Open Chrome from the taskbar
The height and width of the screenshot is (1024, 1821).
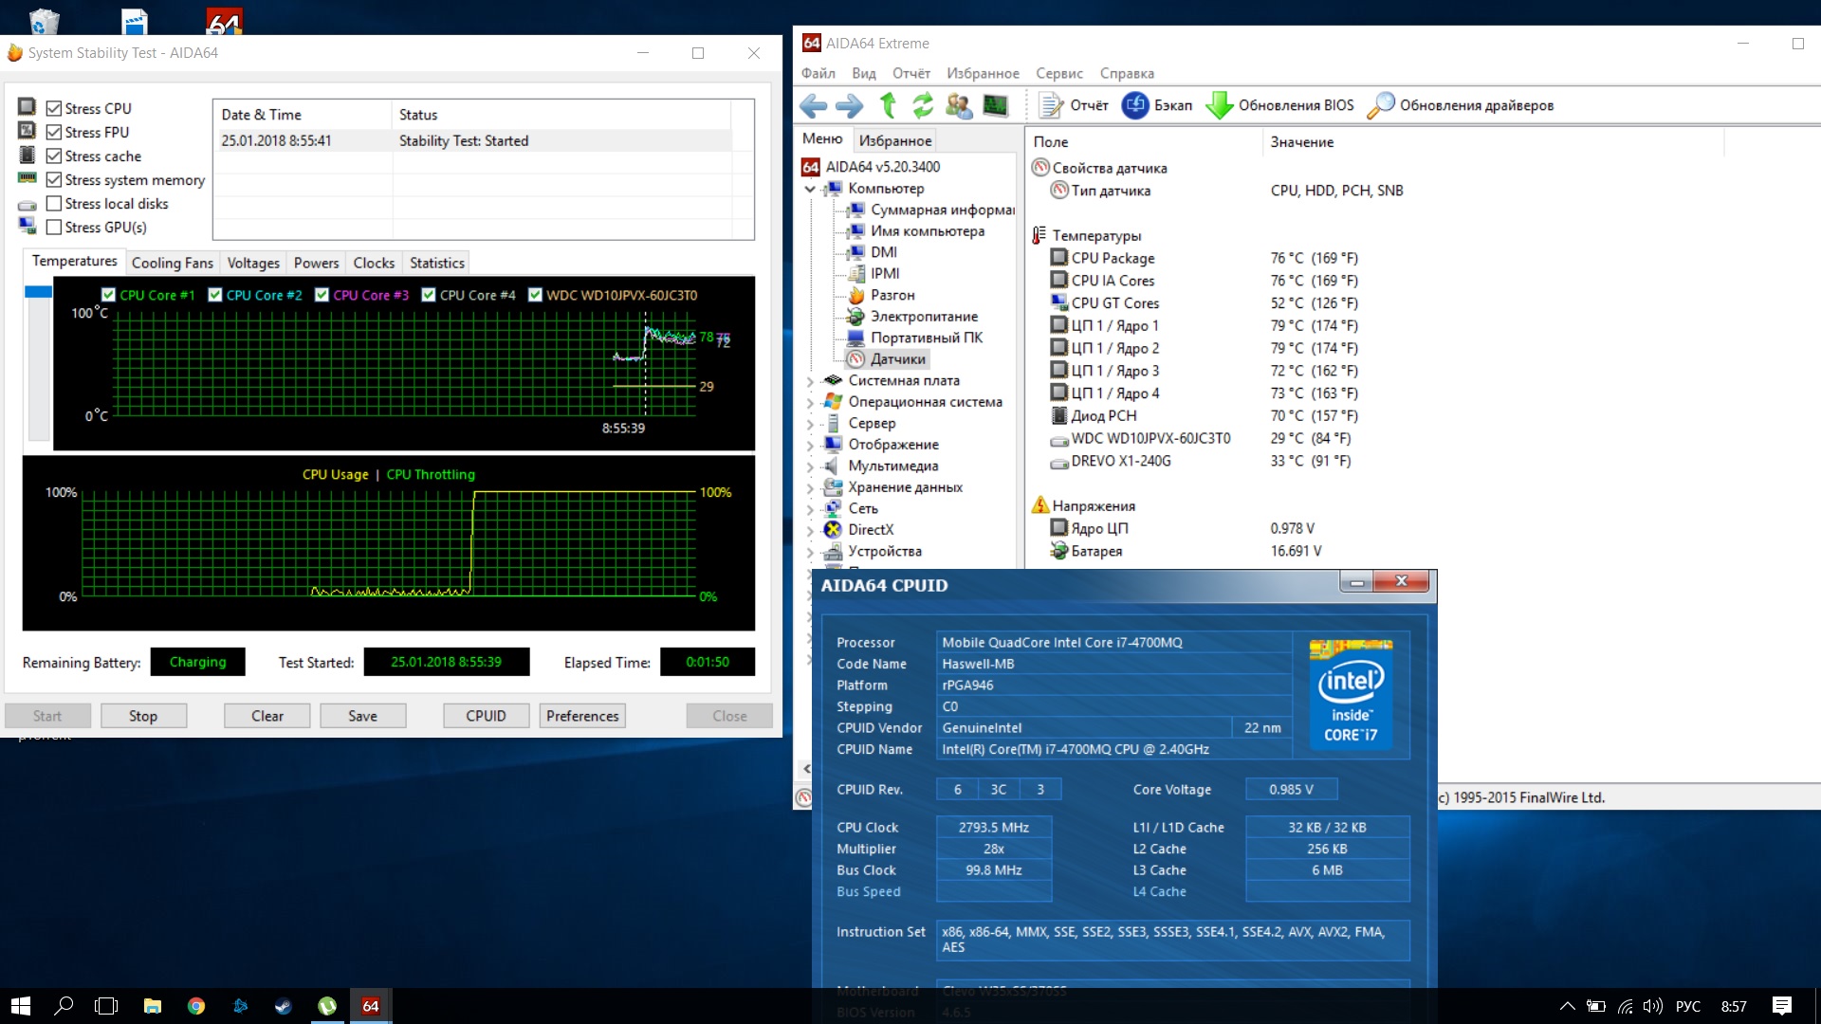[x=196, y=1006]
